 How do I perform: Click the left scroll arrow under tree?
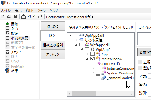(70, 94)
